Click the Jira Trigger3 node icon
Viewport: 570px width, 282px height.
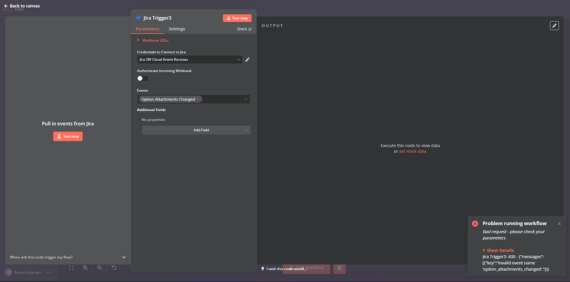139,18
